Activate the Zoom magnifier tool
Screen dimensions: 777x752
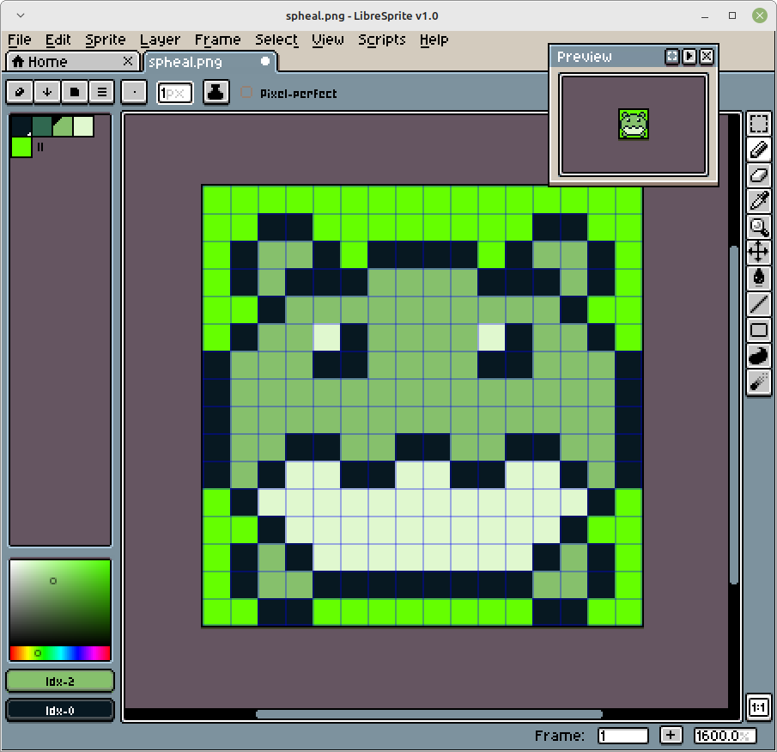coord(758,227)
